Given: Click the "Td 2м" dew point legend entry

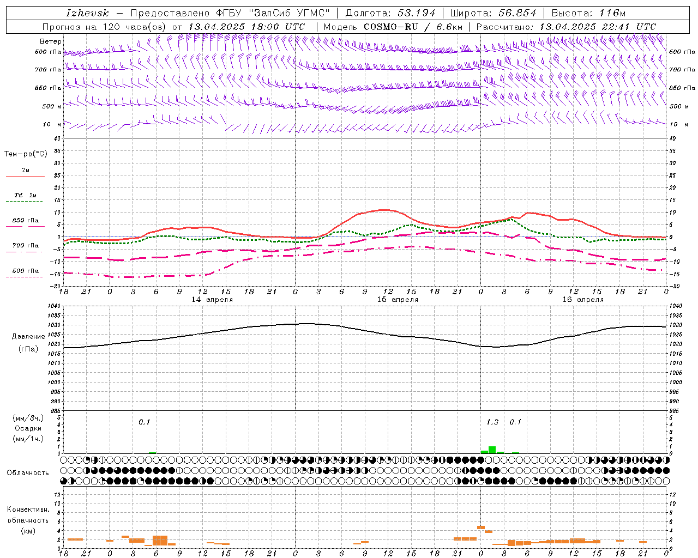Looking at the screenshot, I should pos(26,195).
